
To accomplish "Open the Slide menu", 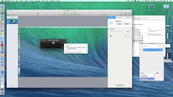I will (26, 1).
